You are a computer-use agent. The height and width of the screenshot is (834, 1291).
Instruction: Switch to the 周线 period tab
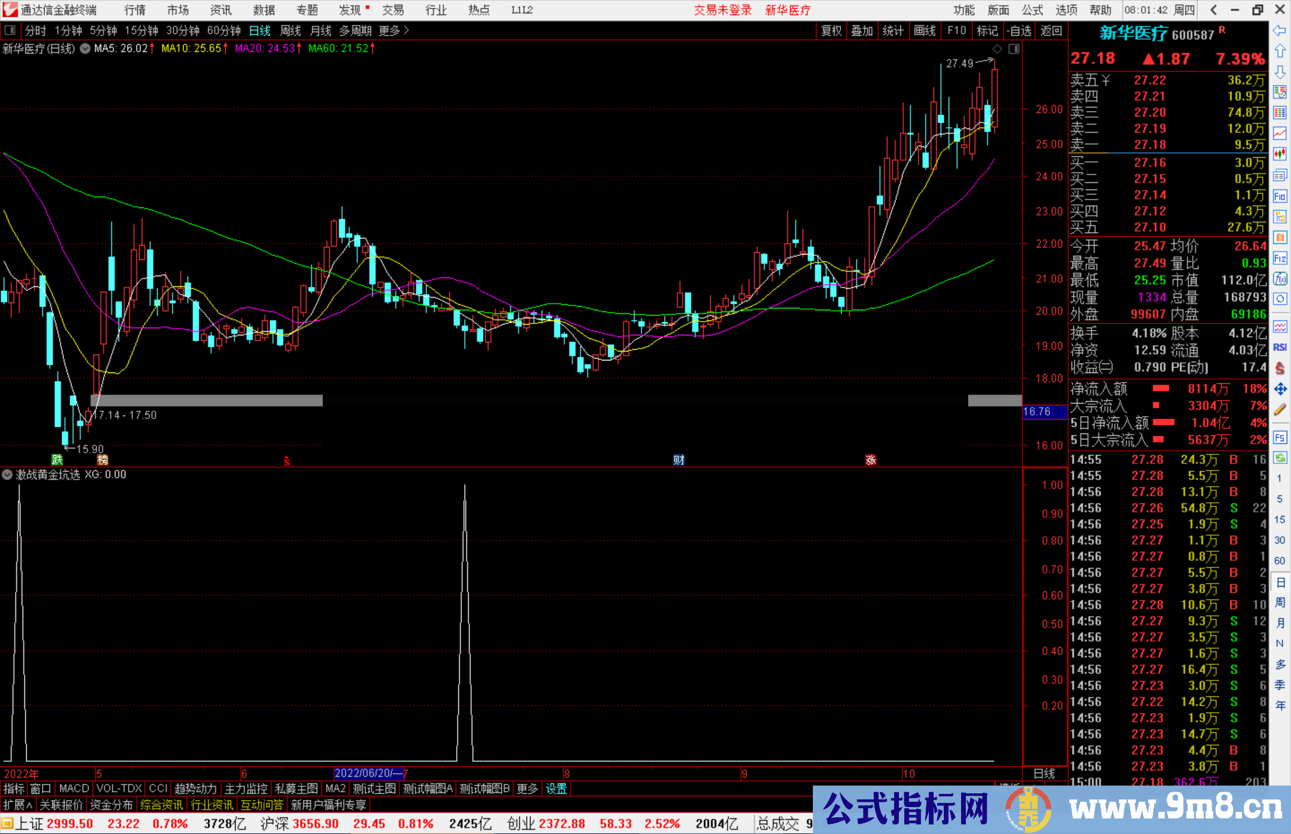[290, 30]
